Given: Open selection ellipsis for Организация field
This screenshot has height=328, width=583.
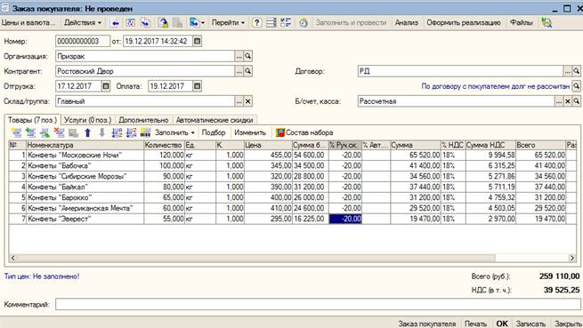Looking at the screenshot, I should pos(239,57).
